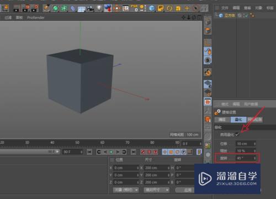
Task: Click the PSR 0 reset icon
Action: 134,8
